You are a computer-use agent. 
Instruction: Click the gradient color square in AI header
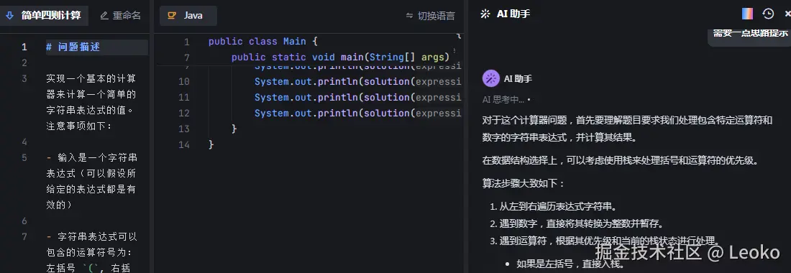click(x=748, y=14)
